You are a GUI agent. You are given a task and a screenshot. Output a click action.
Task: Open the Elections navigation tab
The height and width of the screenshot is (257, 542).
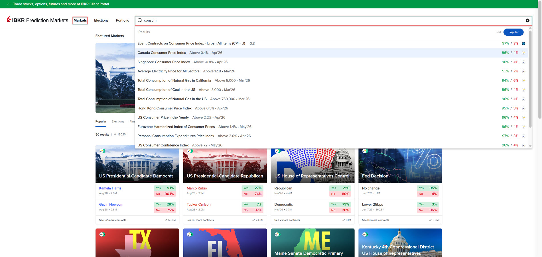click(101, 21)
